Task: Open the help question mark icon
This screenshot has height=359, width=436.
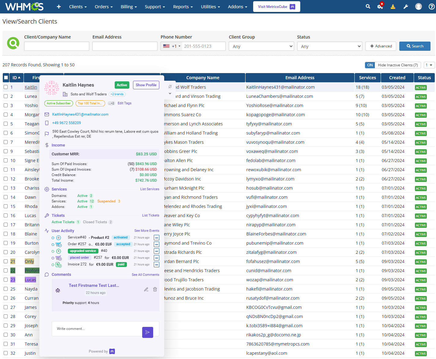Action: 431,6
